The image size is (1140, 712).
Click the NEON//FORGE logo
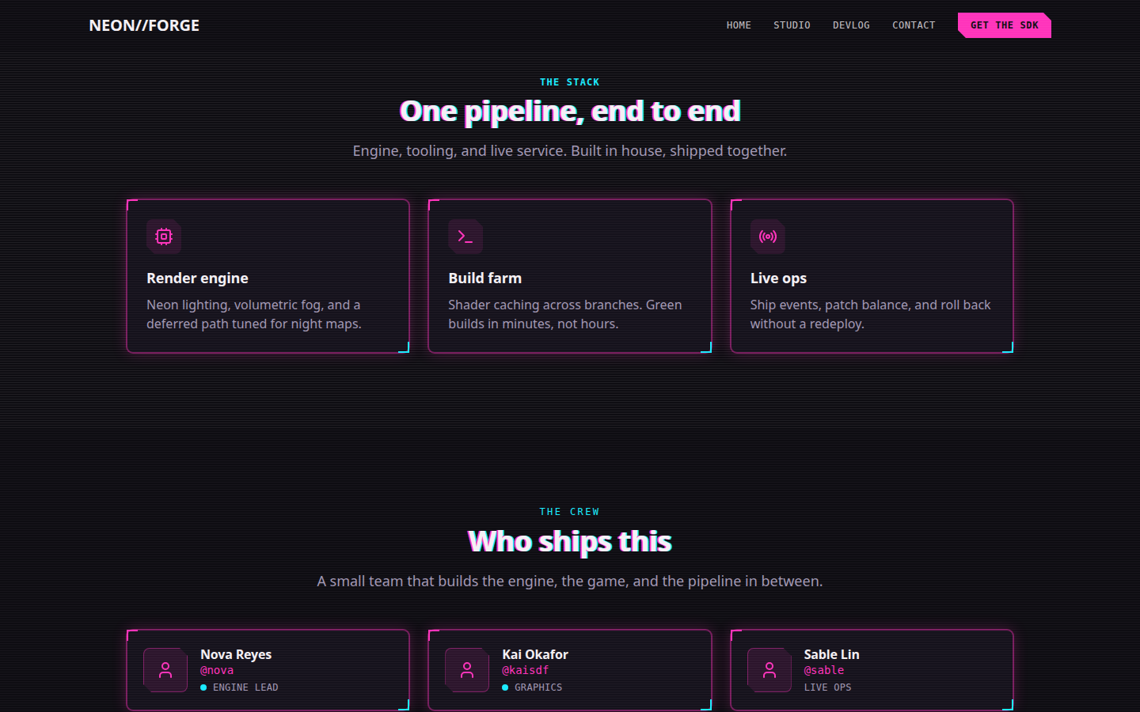(x=144, y=25)
